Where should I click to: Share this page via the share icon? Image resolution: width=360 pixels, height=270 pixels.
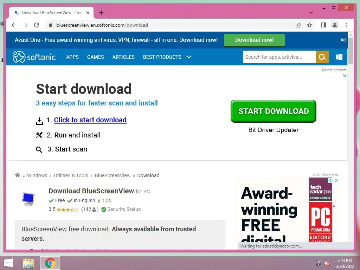pos(298,25)
